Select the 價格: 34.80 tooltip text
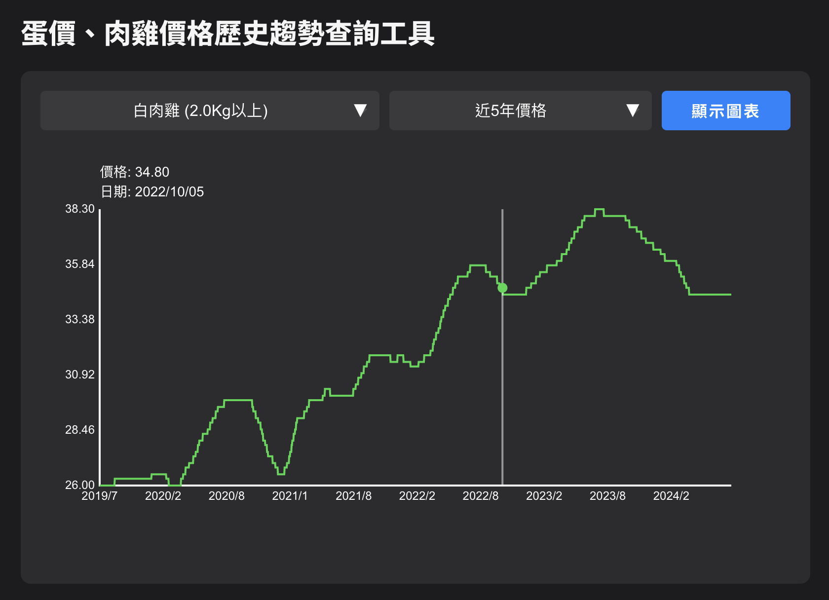This screenshot has width=829, height=600. (135, 172)
